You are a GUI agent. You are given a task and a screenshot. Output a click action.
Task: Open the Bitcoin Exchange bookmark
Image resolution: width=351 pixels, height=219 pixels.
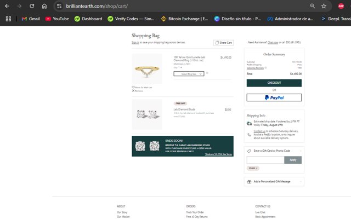[184, 19]
